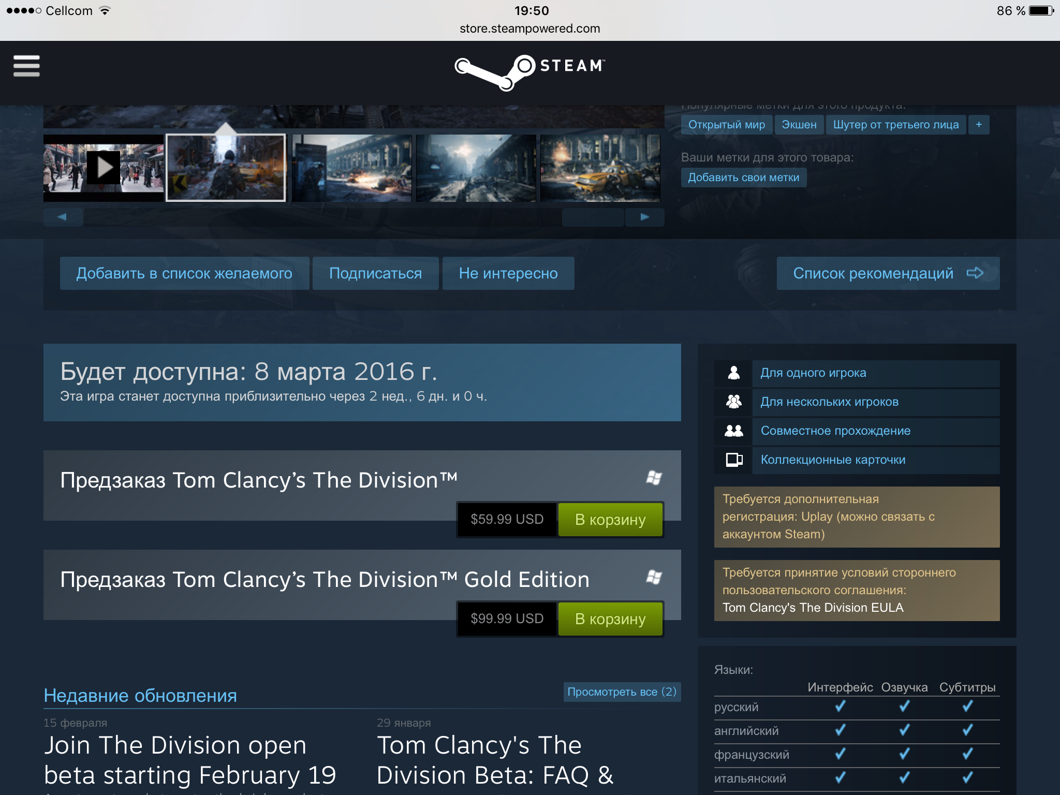This screenshot has width=1060, height=795.
Task: Click Windows icon on standard edition row
Action: pyautogui.click(x=654, y=478)
